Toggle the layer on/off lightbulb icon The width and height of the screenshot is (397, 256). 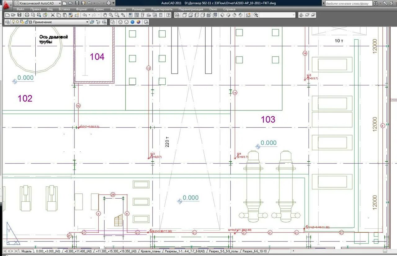point(13,22)
